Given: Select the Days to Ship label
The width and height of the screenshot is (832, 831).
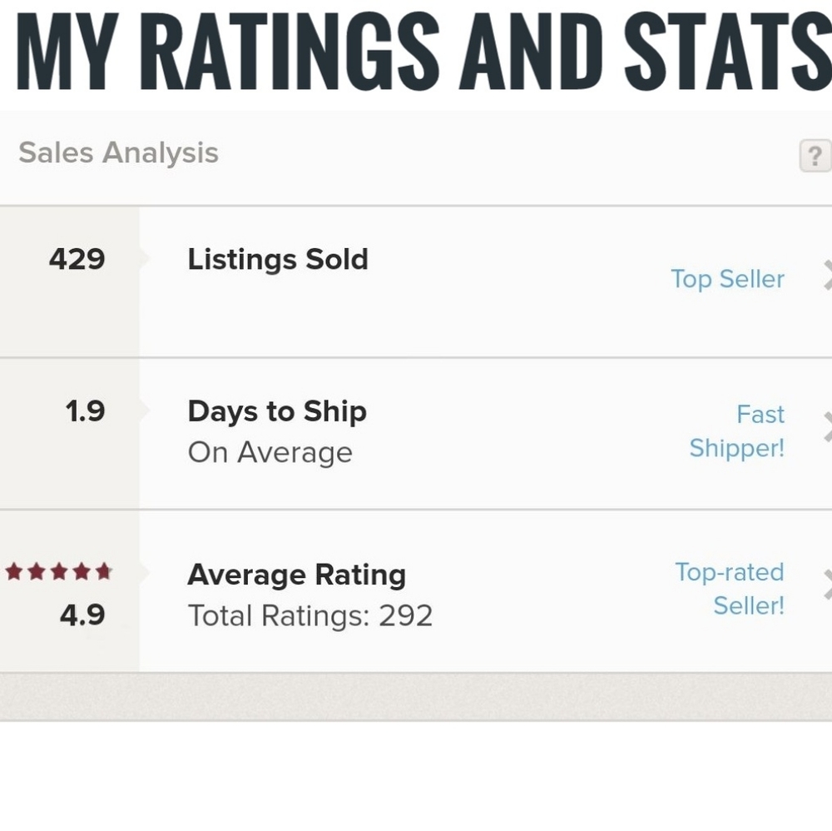Looking at the screenshot, I should (277, 412).
